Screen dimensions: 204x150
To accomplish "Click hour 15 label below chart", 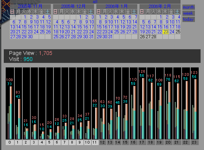I will click(125, 142).
